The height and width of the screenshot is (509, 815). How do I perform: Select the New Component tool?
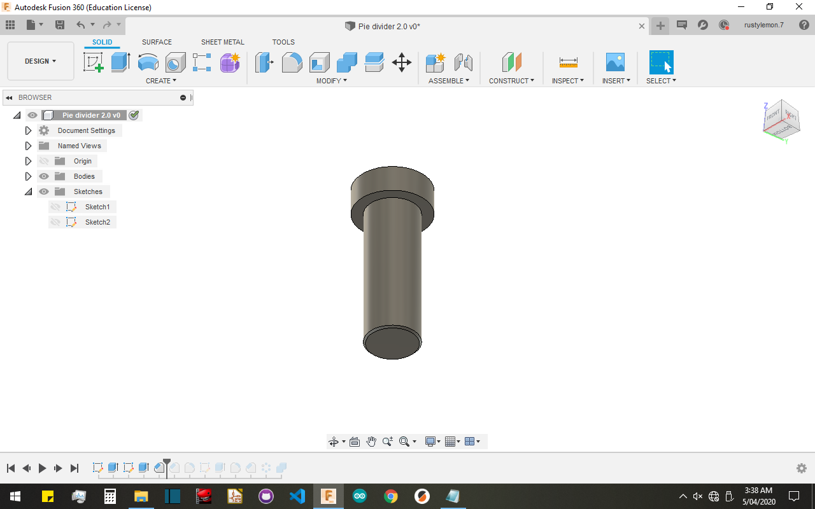tap(436, 62)
